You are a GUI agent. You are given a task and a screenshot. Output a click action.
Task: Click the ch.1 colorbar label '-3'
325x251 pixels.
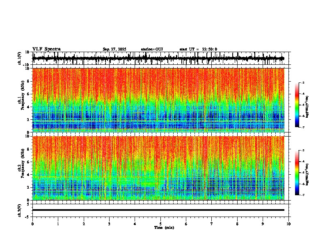pos(303,82)
